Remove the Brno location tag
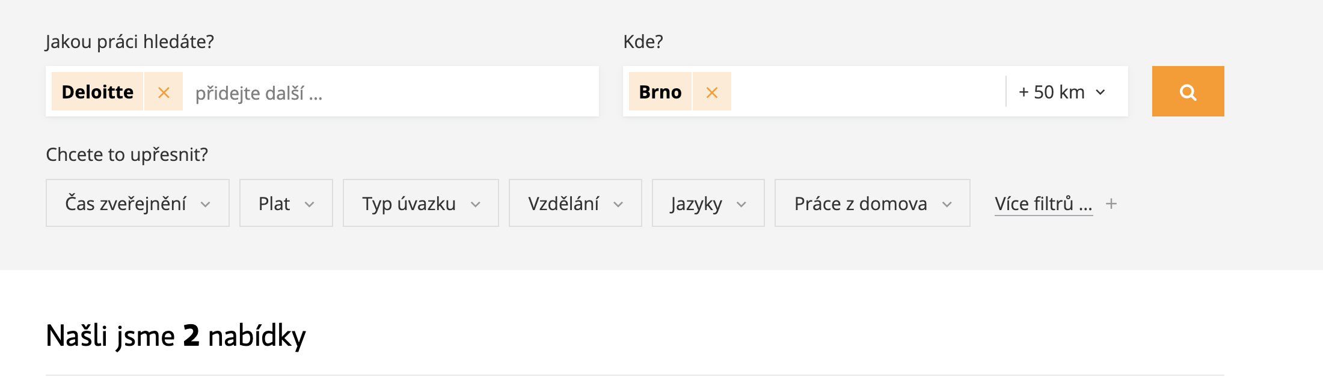 tap(712, 92)
